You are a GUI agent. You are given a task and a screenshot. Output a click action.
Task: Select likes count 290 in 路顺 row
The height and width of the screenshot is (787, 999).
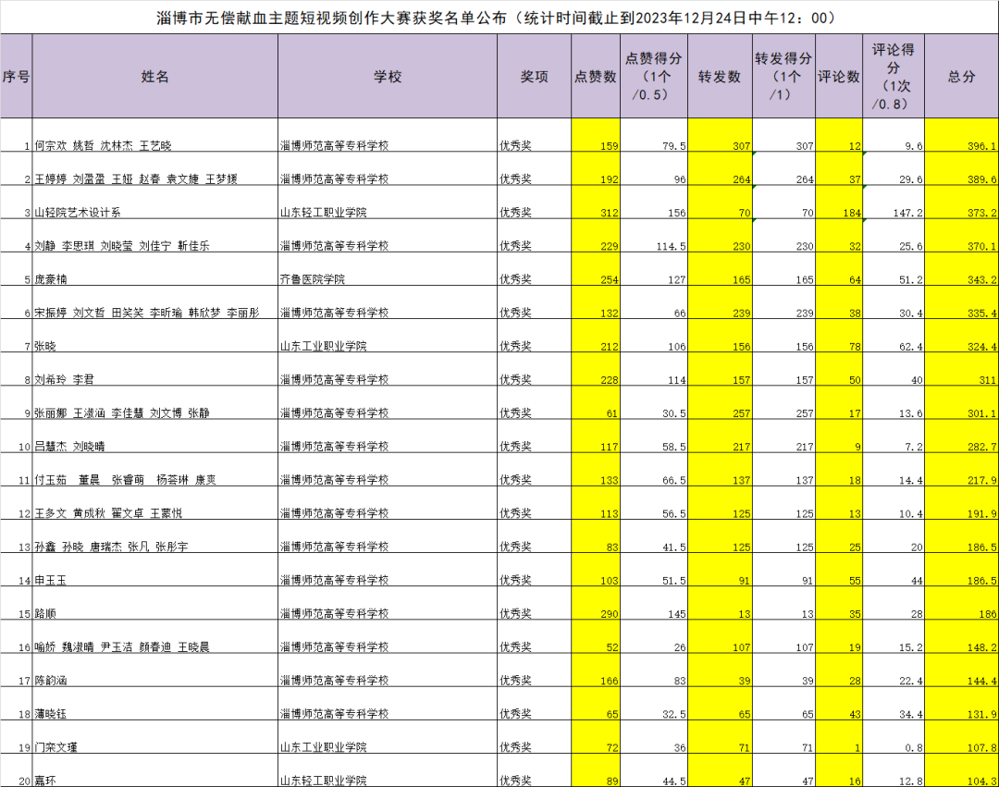click(x=596, y=604)
